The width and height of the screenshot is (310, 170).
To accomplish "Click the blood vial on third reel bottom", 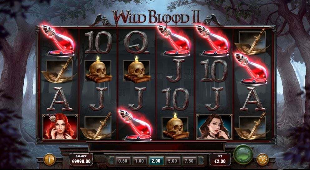I will (135, 125).
